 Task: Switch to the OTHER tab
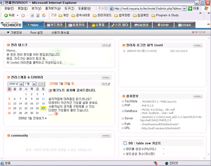point(185,25)
